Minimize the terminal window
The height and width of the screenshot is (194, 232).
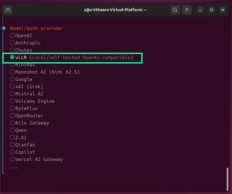pos(200,10)
